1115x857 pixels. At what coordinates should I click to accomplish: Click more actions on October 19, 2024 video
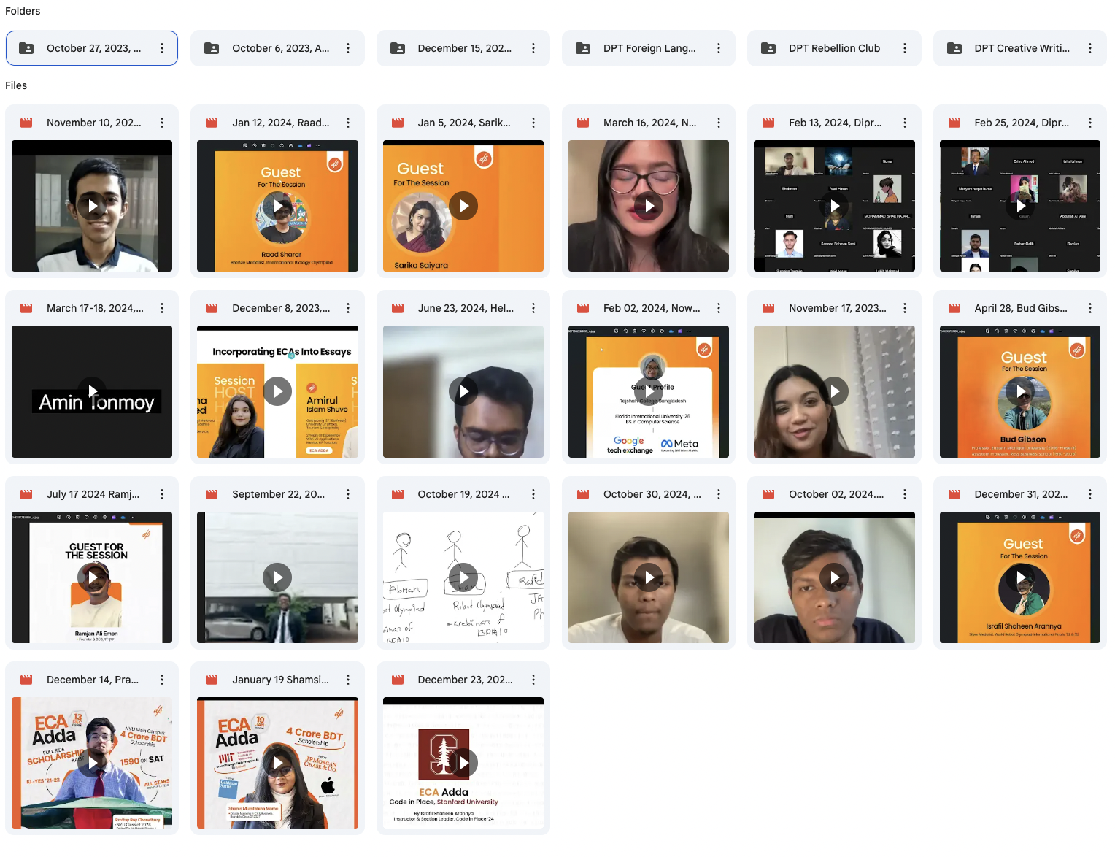(533, 494)
